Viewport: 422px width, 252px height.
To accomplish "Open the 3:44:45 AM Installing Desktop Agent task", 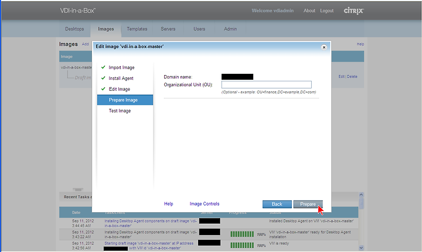I will pos(151,223).
